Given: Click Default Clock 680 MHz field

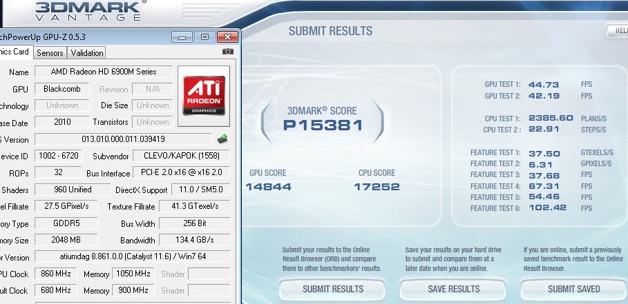Looking at the screenshot, I should [56, 290].
